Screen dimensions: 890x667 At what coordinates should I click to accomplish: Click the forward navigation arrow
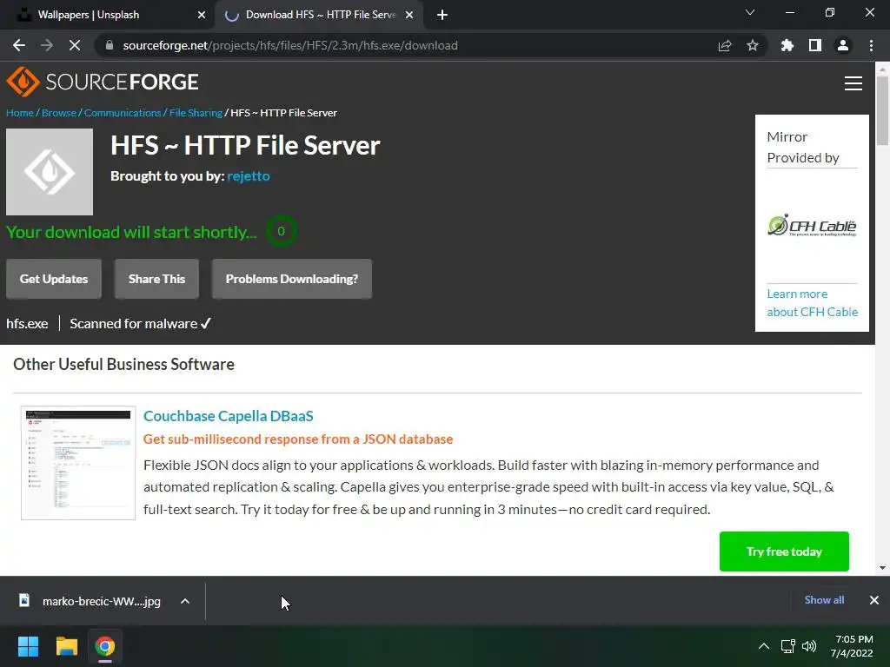tap(47, 45)
